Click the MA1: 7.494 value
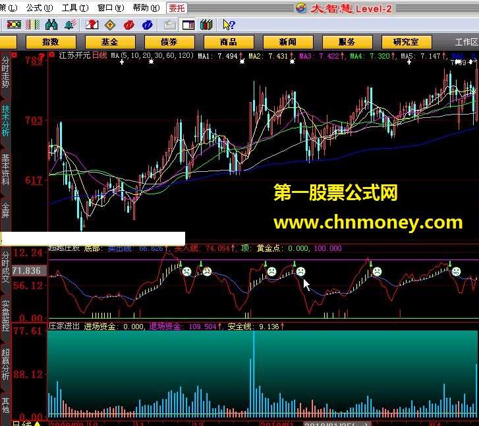The image size is (479, 426). pyautogui.click(x=221, y=56)
